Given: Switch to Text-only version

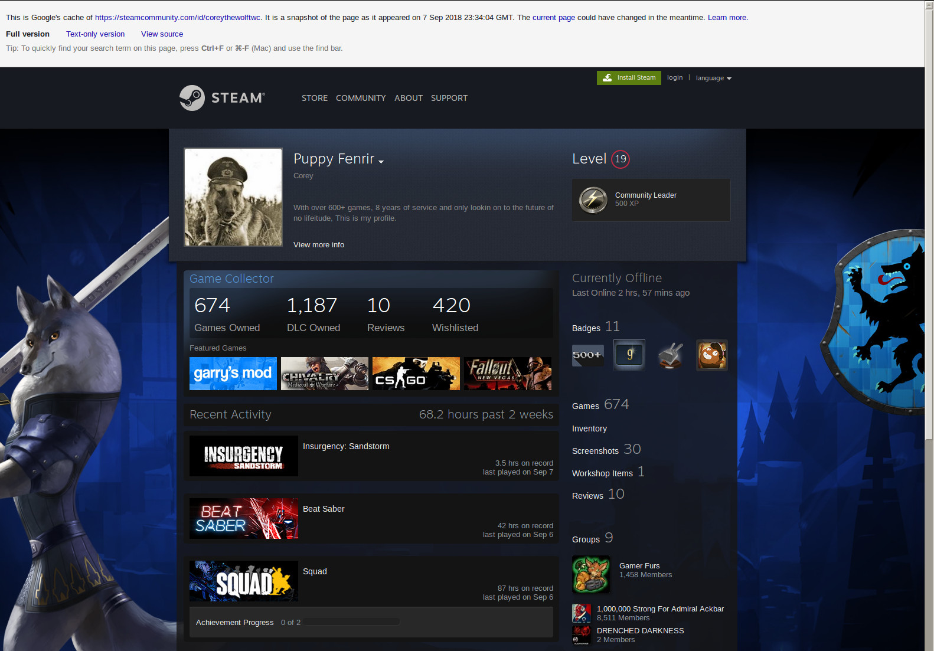Looking at the screenshot, I should (95, 34).
